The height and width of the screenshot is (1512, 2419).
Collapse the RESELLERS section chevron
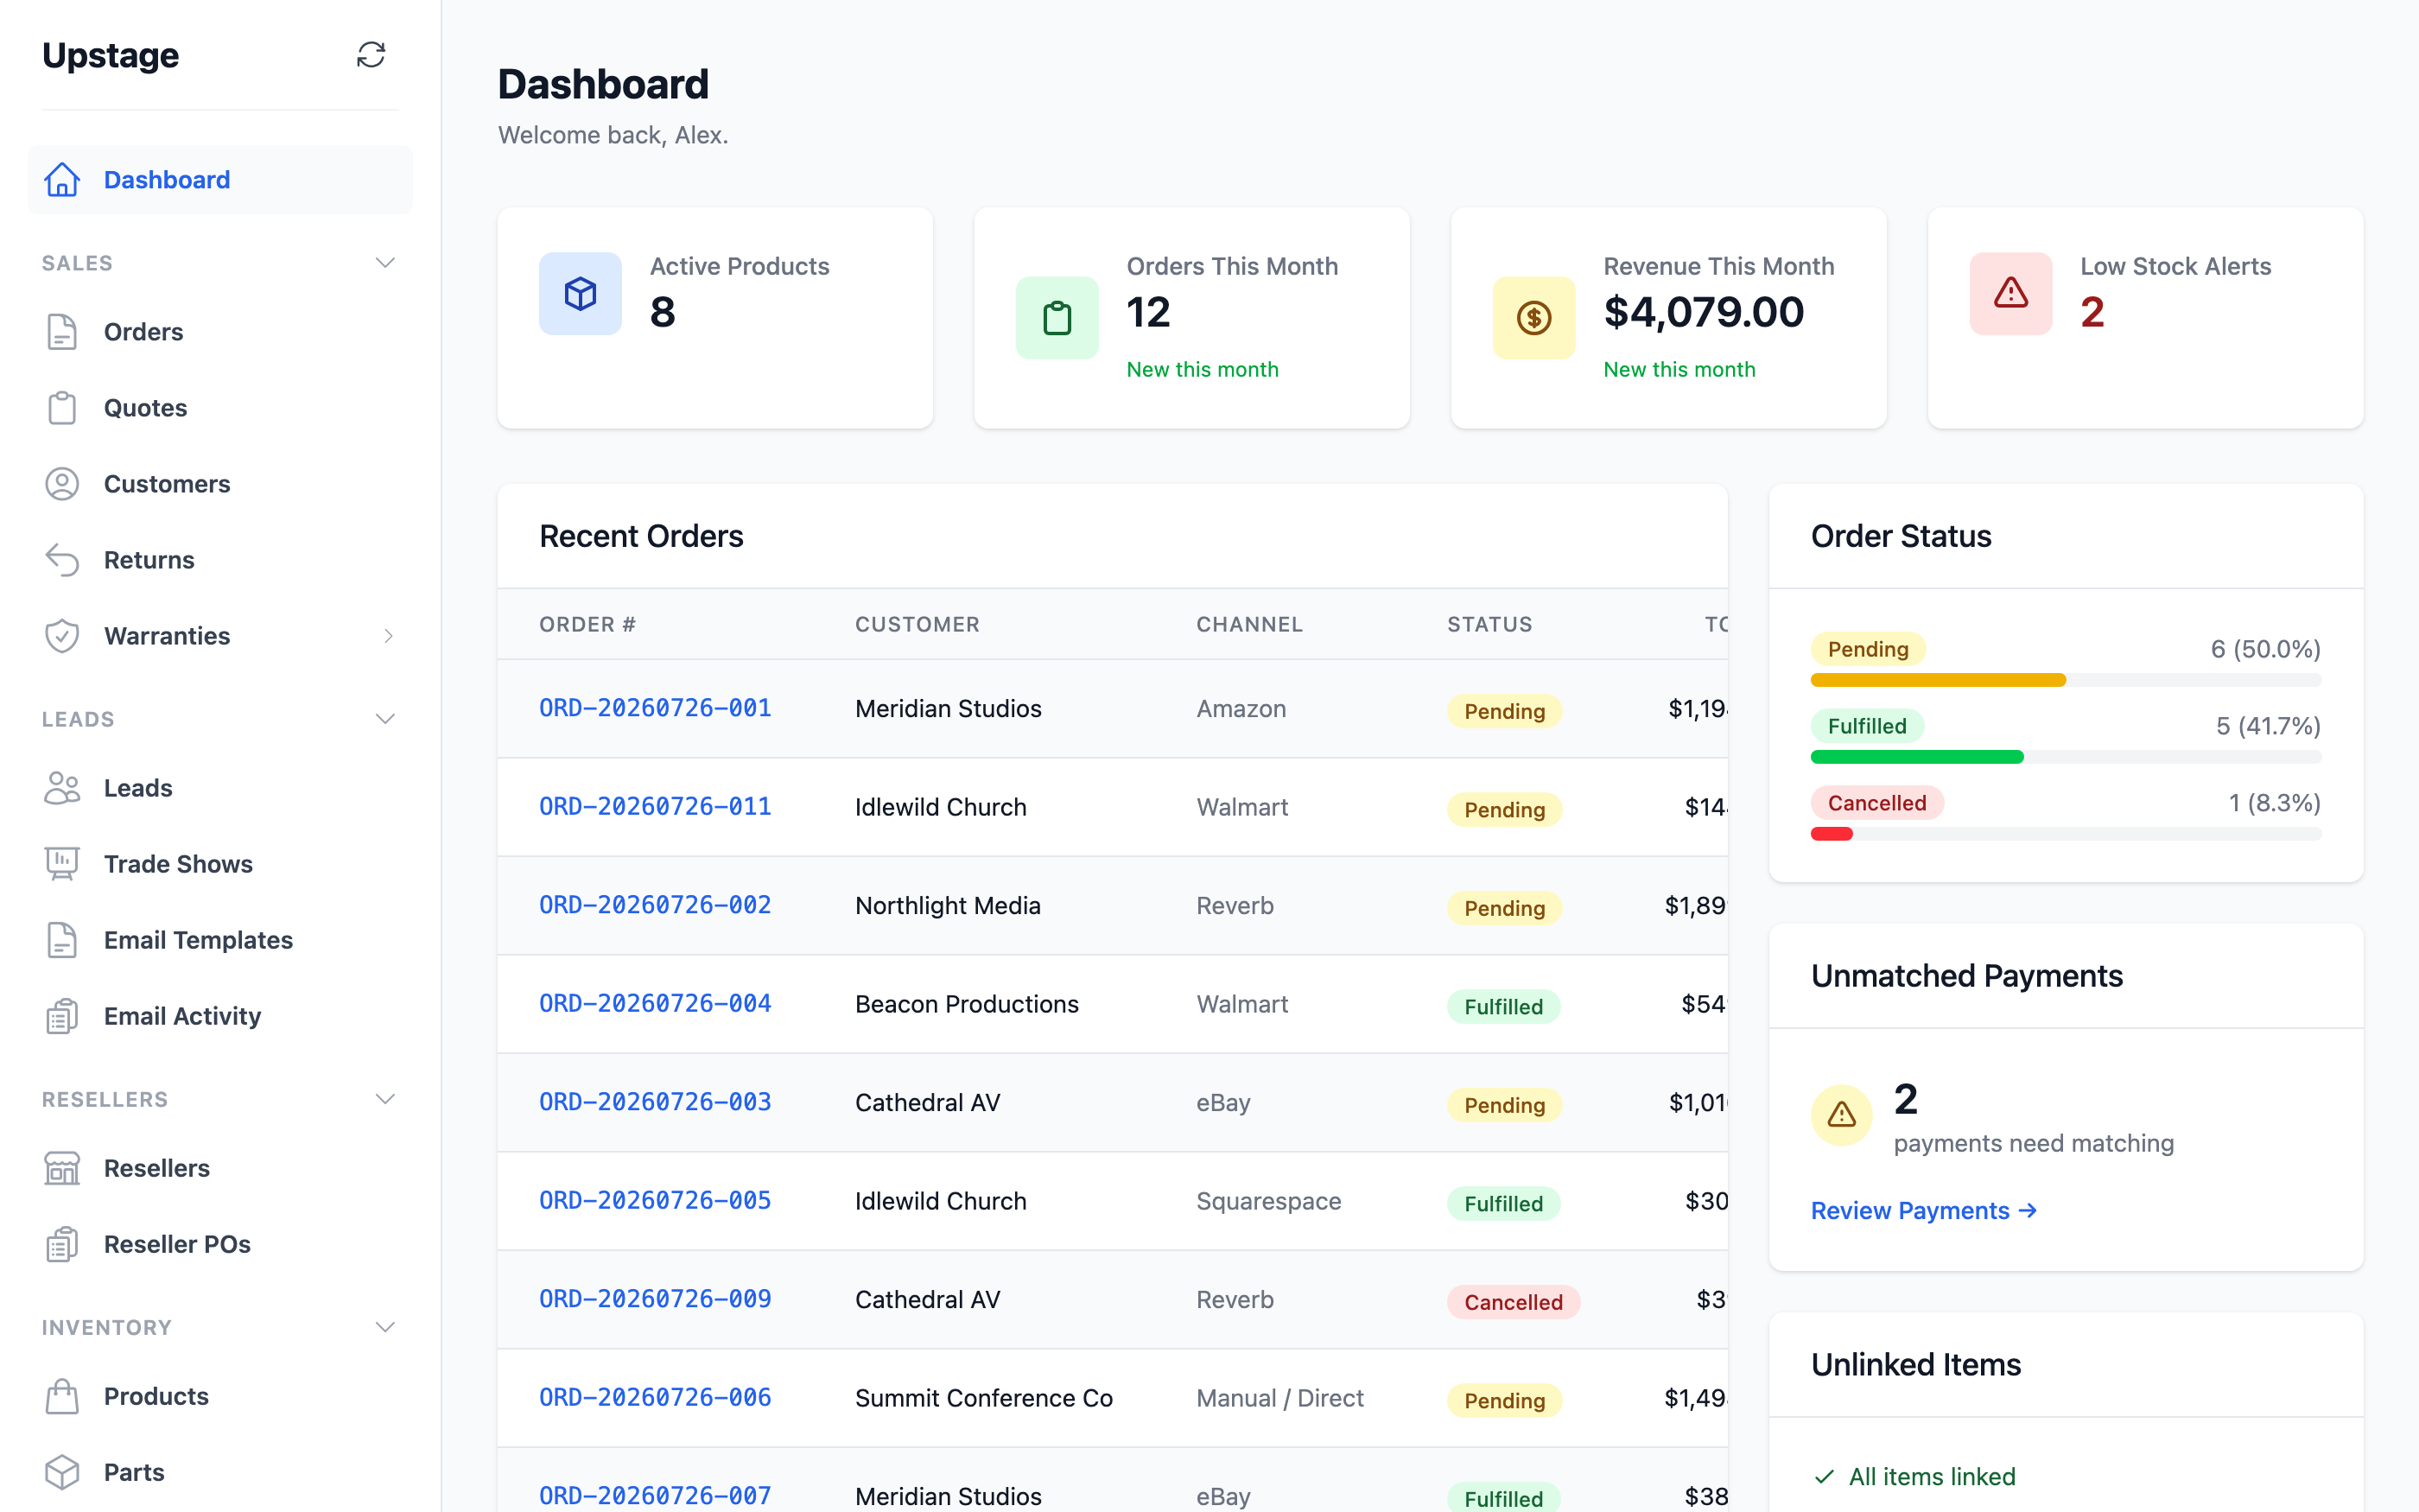coord(384,1099)
